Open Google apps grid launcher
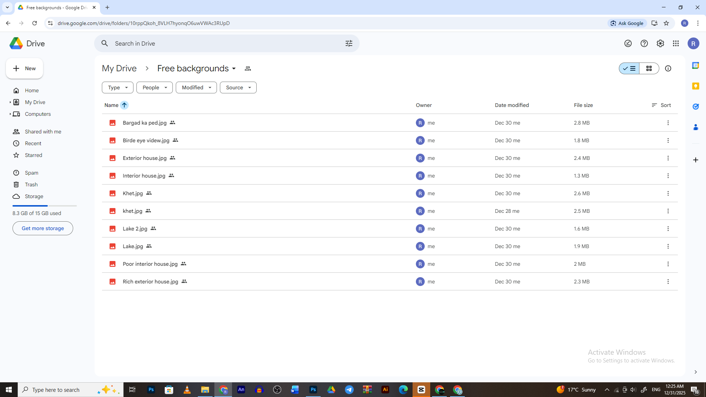 676,43
